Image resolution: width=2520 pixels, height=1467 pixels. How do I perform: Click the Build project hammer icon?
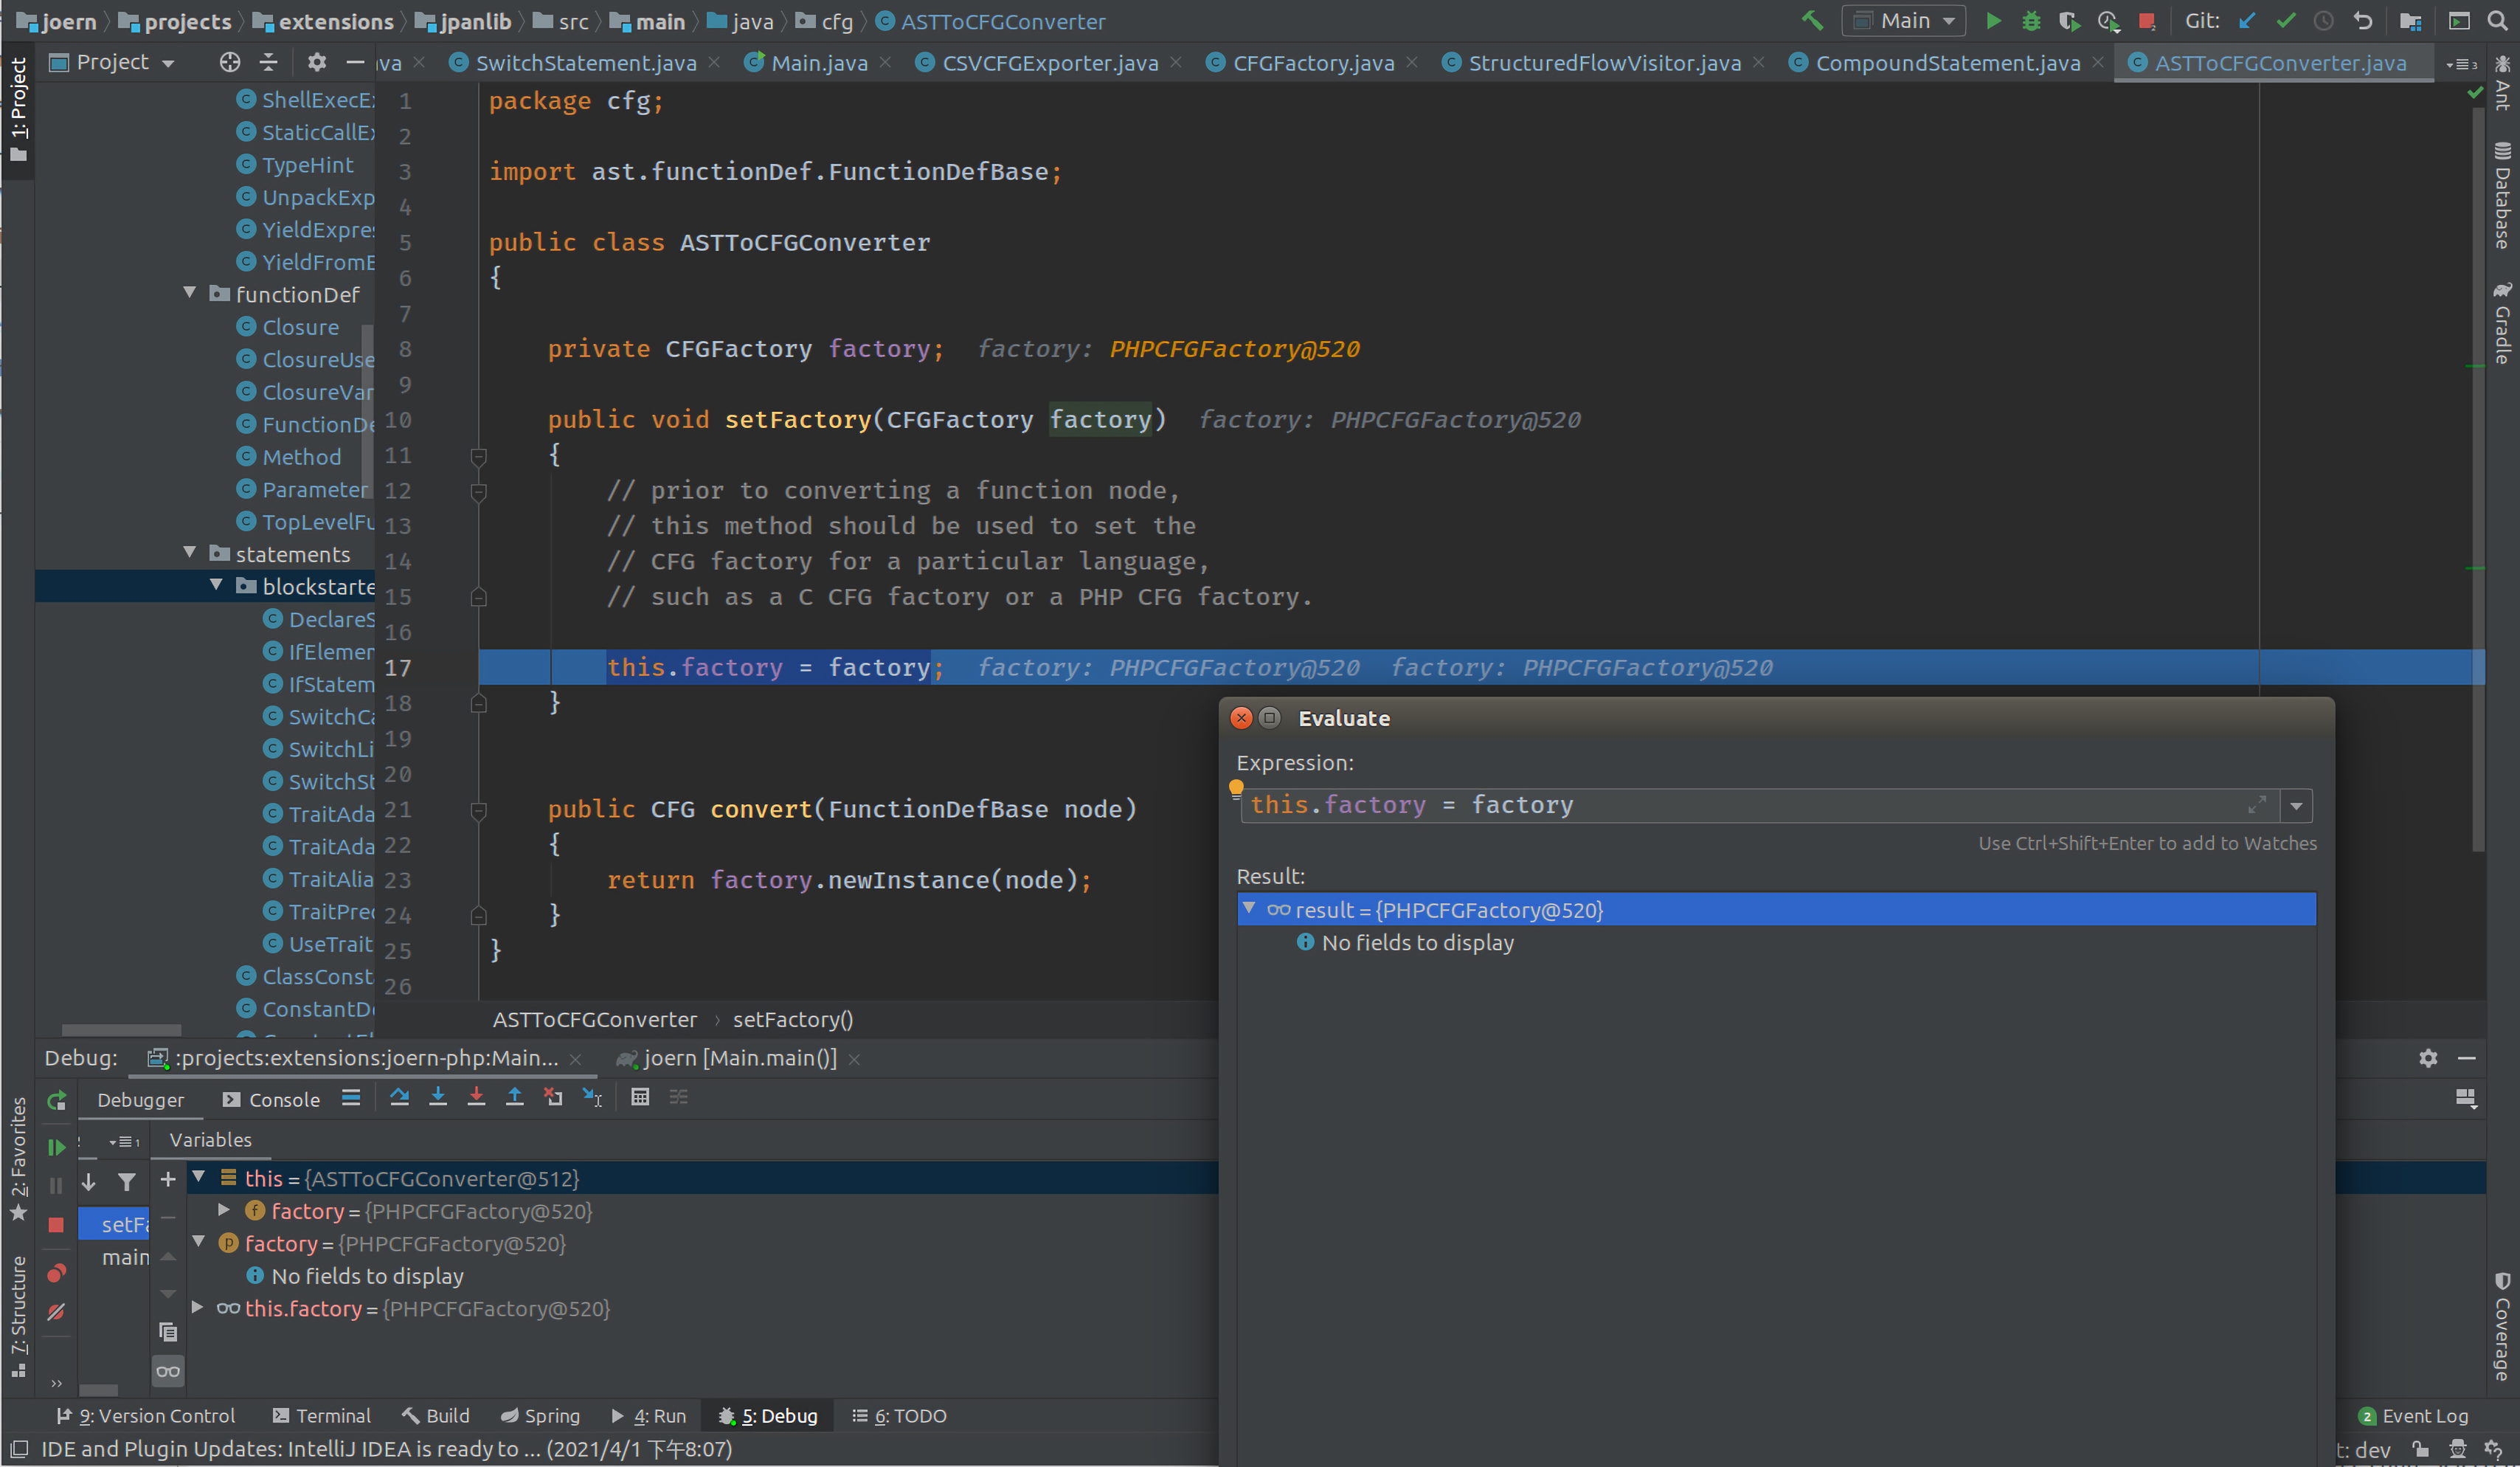(x=1812, y=21)
